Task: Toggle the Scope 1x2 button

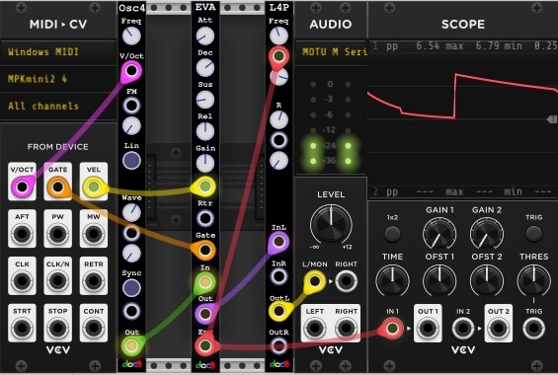Action: point(392,234)
